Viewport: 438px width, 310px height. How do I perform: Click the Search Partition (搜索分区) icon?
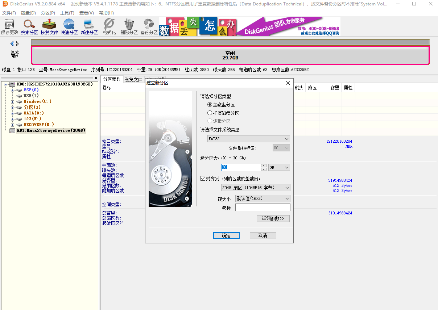pos(29,27)
